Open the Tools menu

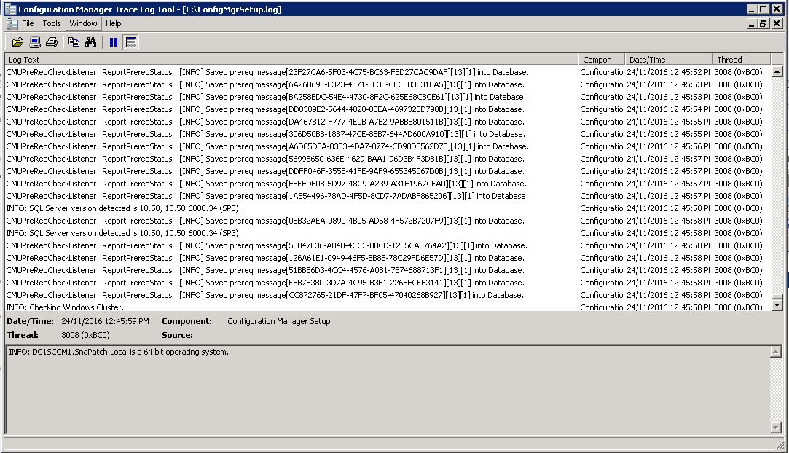(x=51, y=23)
